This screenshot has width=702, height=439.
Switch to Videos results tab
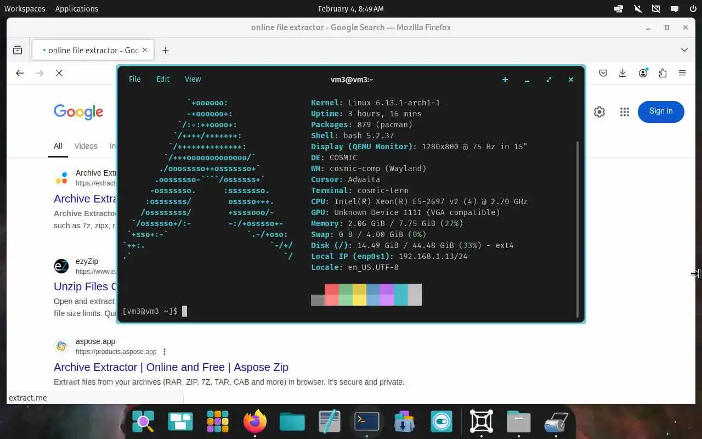[x=86, y=146]
